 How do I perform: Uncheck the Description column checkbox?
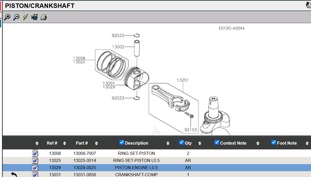[122, 142]
